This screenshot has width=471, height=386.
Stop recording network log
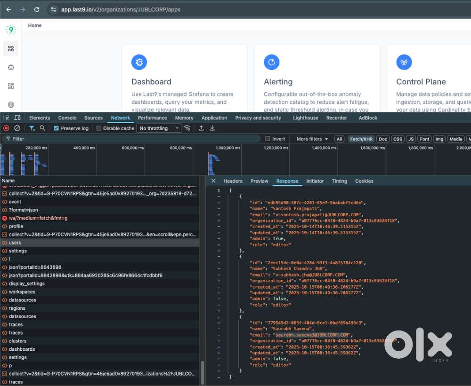pos(6,128)
